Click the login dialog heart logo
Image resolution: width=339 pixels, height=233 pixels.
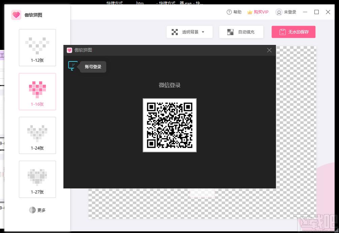click(x=69, y=50)
